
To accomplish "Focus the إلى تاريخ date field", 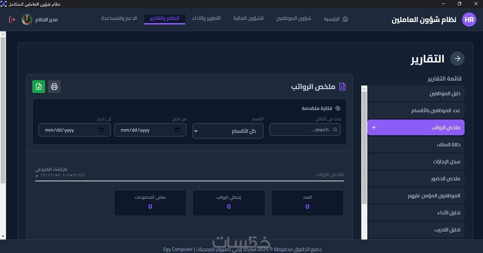I will point(75,130).
